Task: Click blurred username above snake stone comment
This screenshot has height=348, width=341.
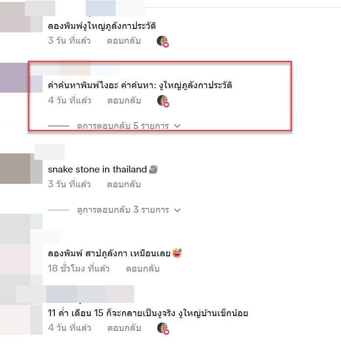Action: pyautogui.click(x=49, y=152)
